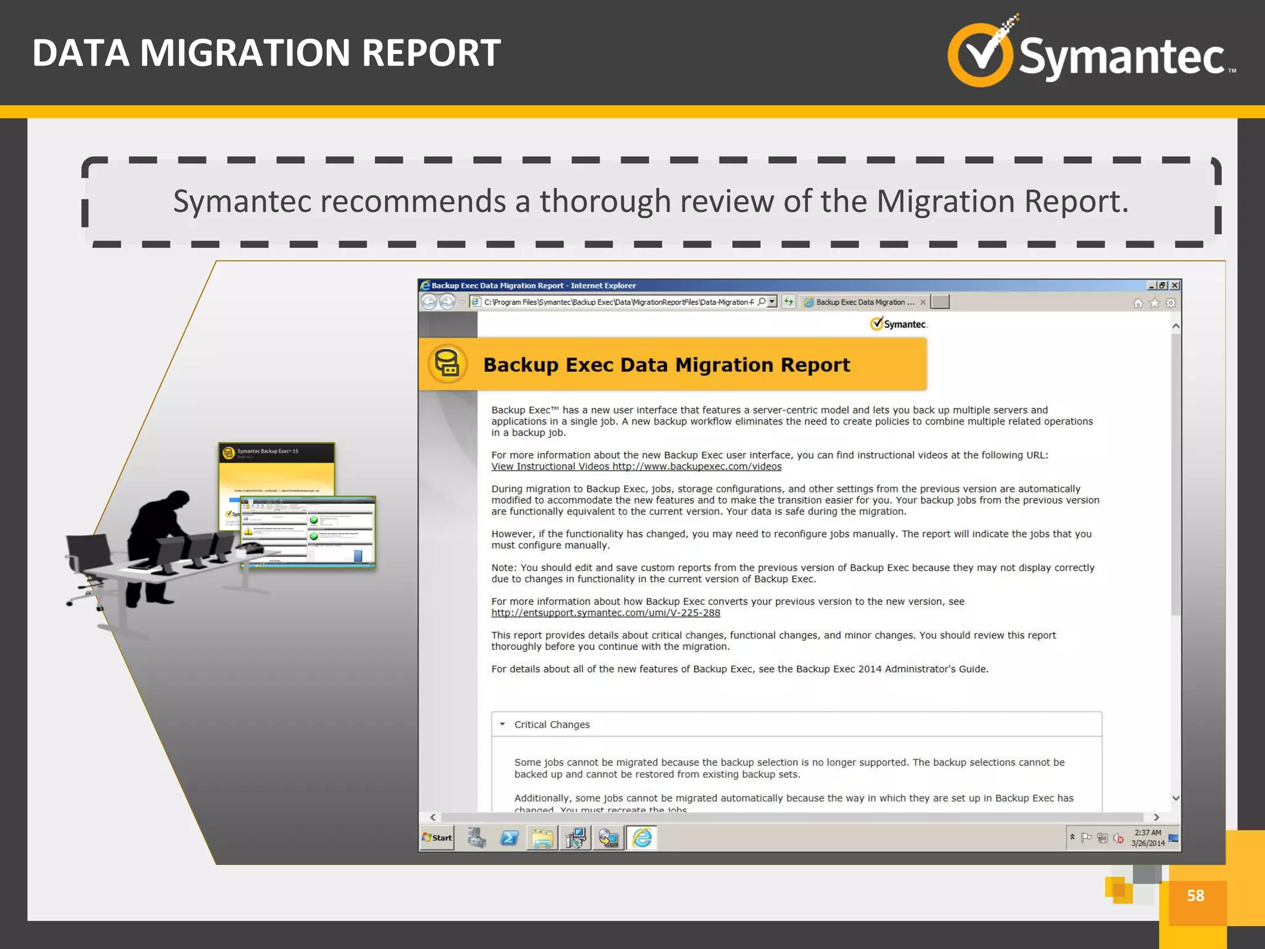The height and width of the screenshot is (949, 1265).
Task: Open Server Manager from the taskbar
Action: coord(476,838)
